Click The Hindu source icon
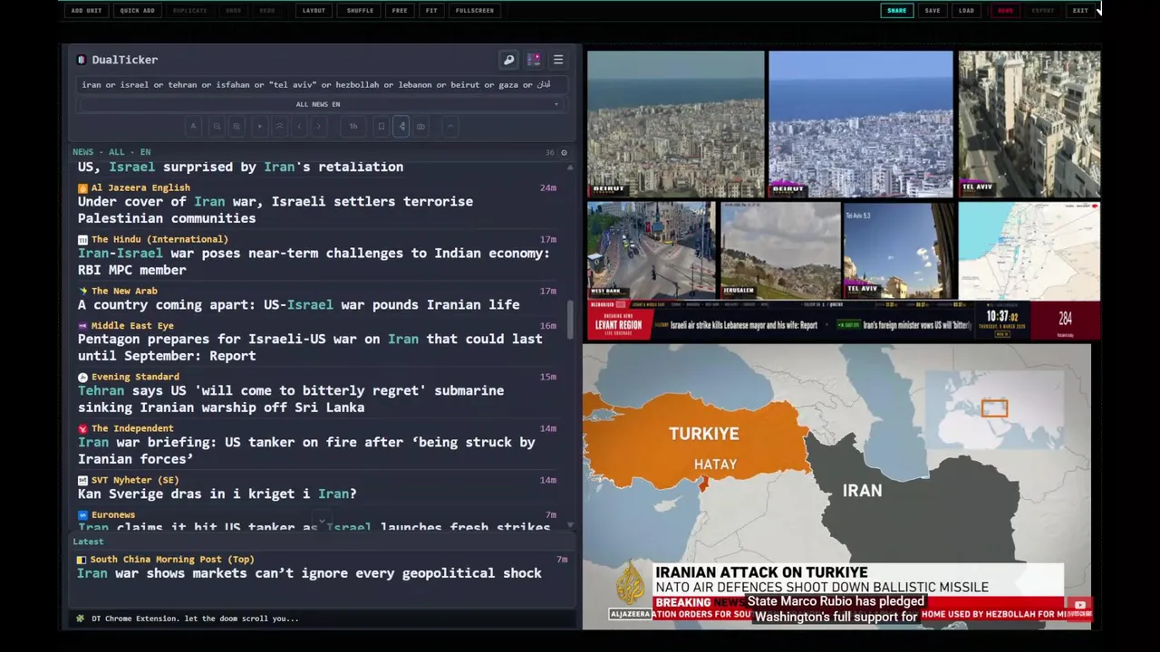1160x652 pixels. coord(82,240)
